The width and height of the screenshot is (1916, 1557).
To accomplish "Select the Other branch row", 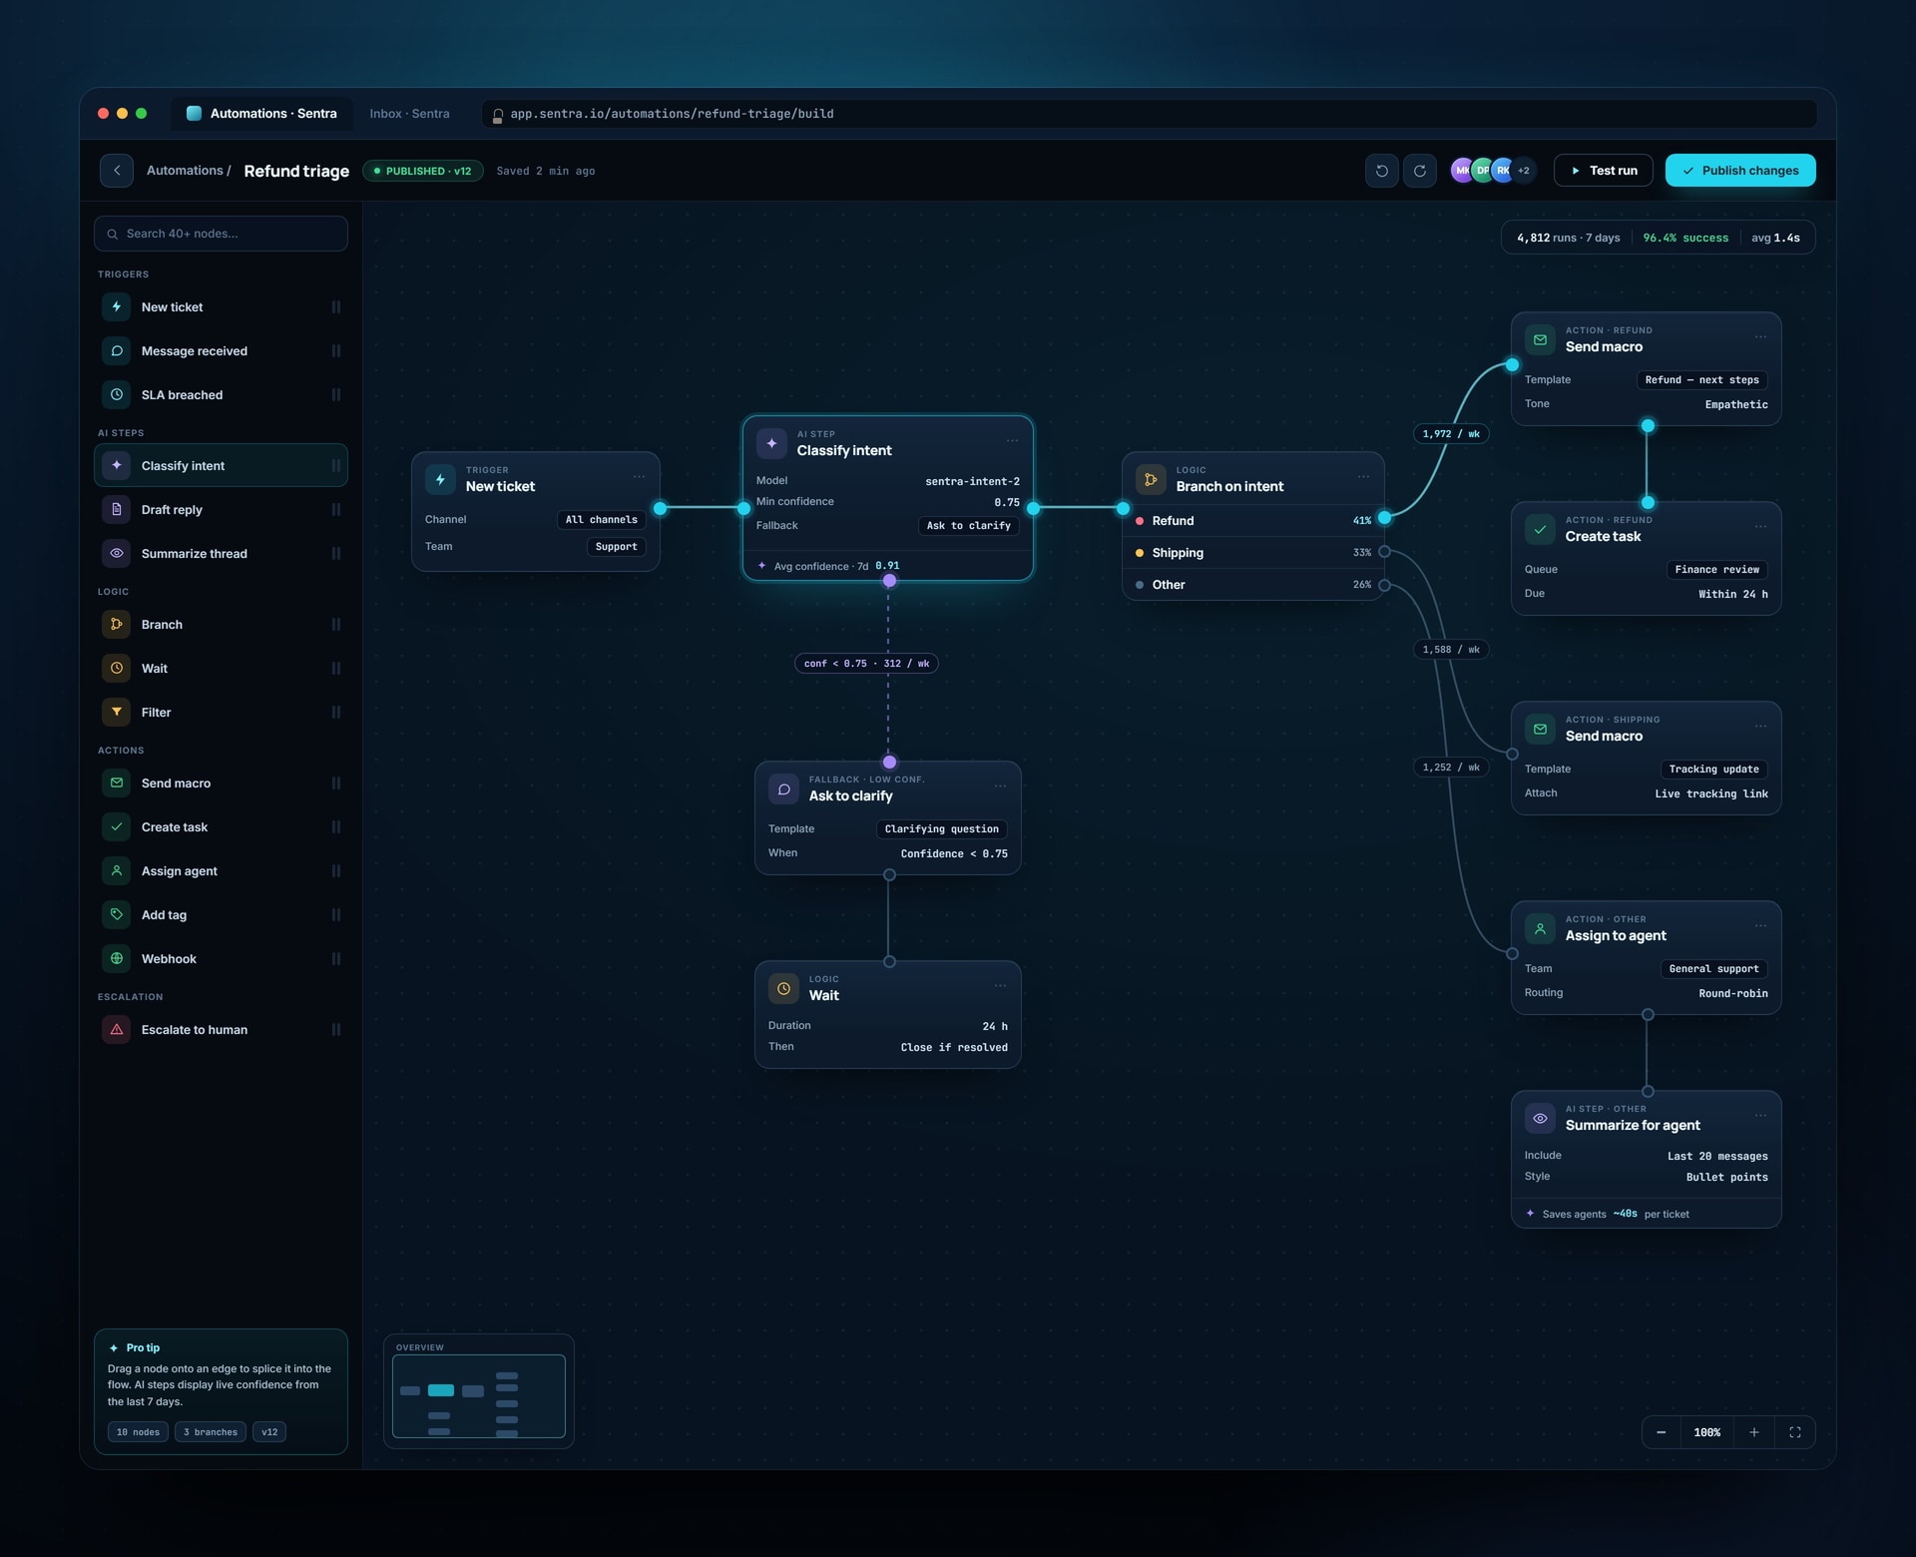I will pos(1253,585).
